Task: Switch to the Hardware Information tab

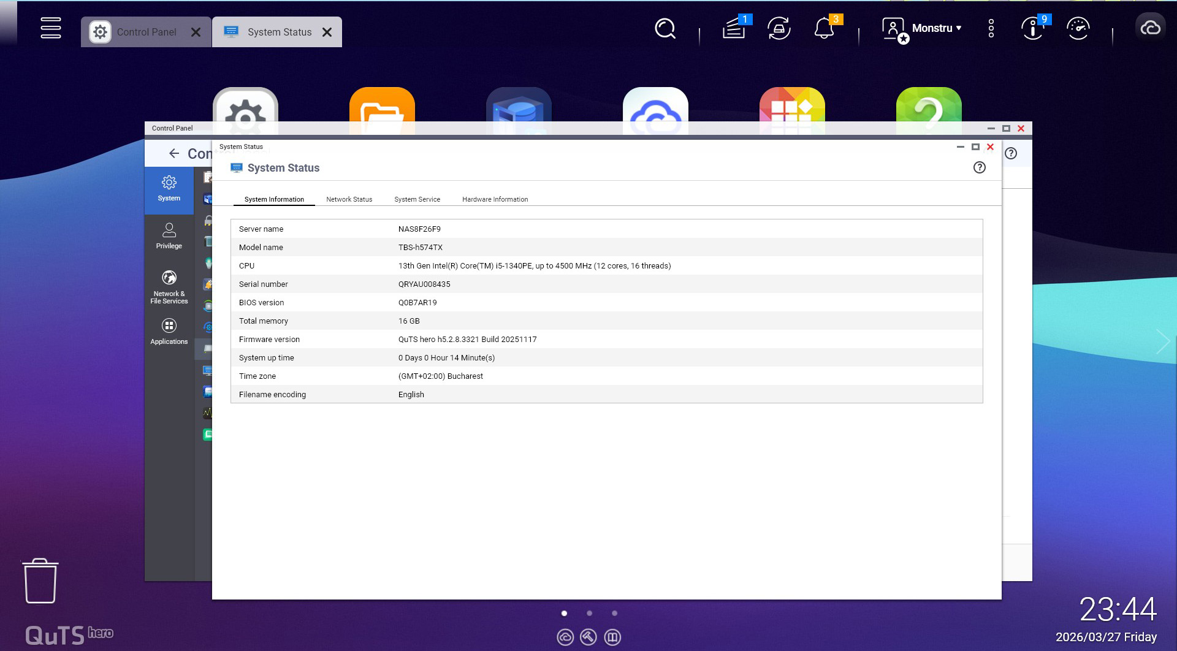Action: pyautogui.click(x=495, y=199)
